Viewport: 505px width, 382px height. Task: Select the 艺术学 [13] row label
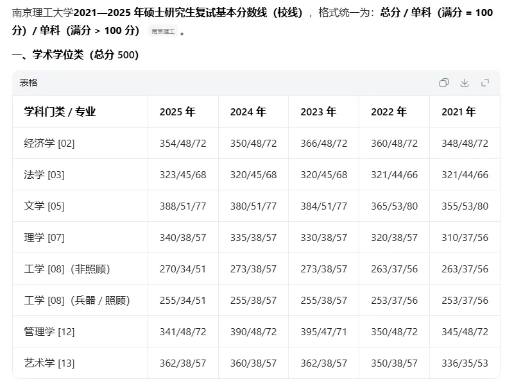(x=49, y=363)
